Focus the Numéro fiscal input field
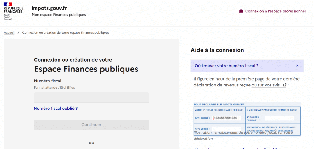 pos(91,97)
